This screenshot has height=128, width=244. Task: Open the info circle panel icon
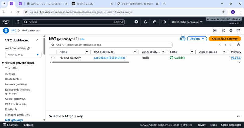[224, 30]
